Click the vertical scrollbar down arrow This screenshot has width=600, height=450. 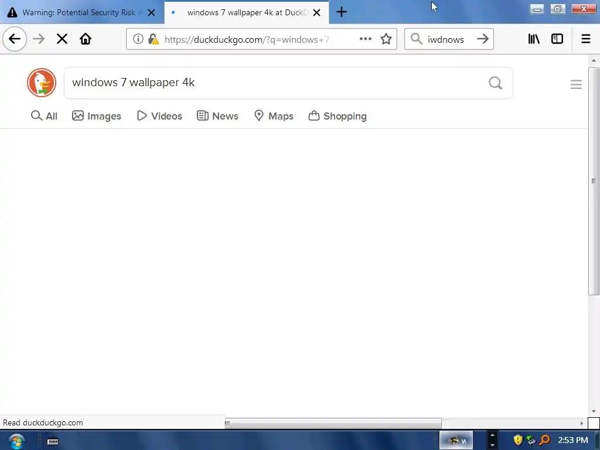point(594,411)
